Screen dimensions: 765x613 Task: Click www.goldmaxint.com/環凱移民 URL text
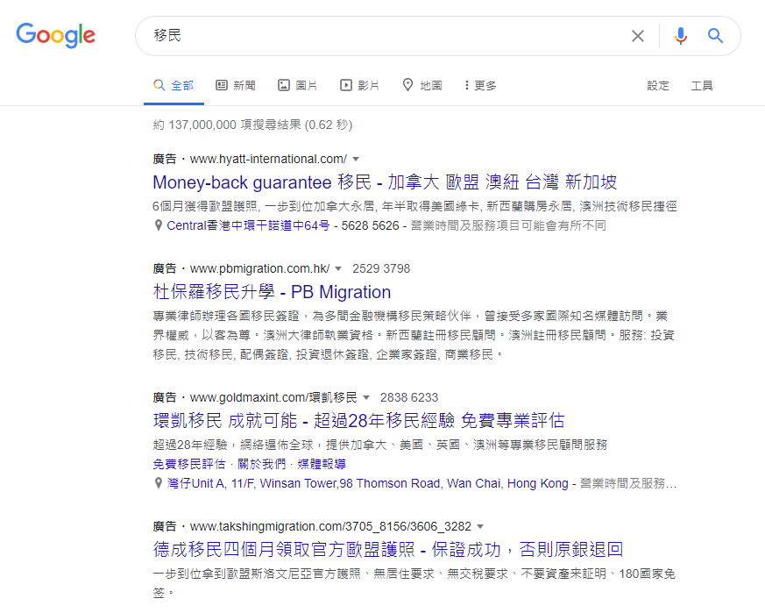pos(273,397)
